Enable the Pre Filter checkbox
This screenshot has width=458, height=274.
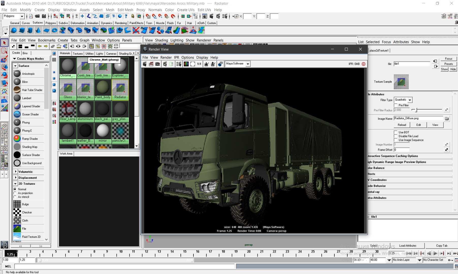pos(396,105)
